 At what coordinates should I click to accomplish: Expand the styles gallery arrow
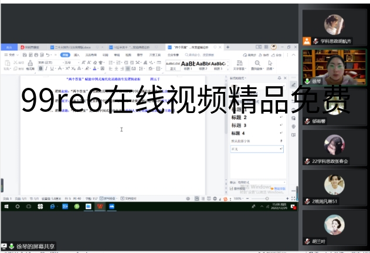click(228, 69)
